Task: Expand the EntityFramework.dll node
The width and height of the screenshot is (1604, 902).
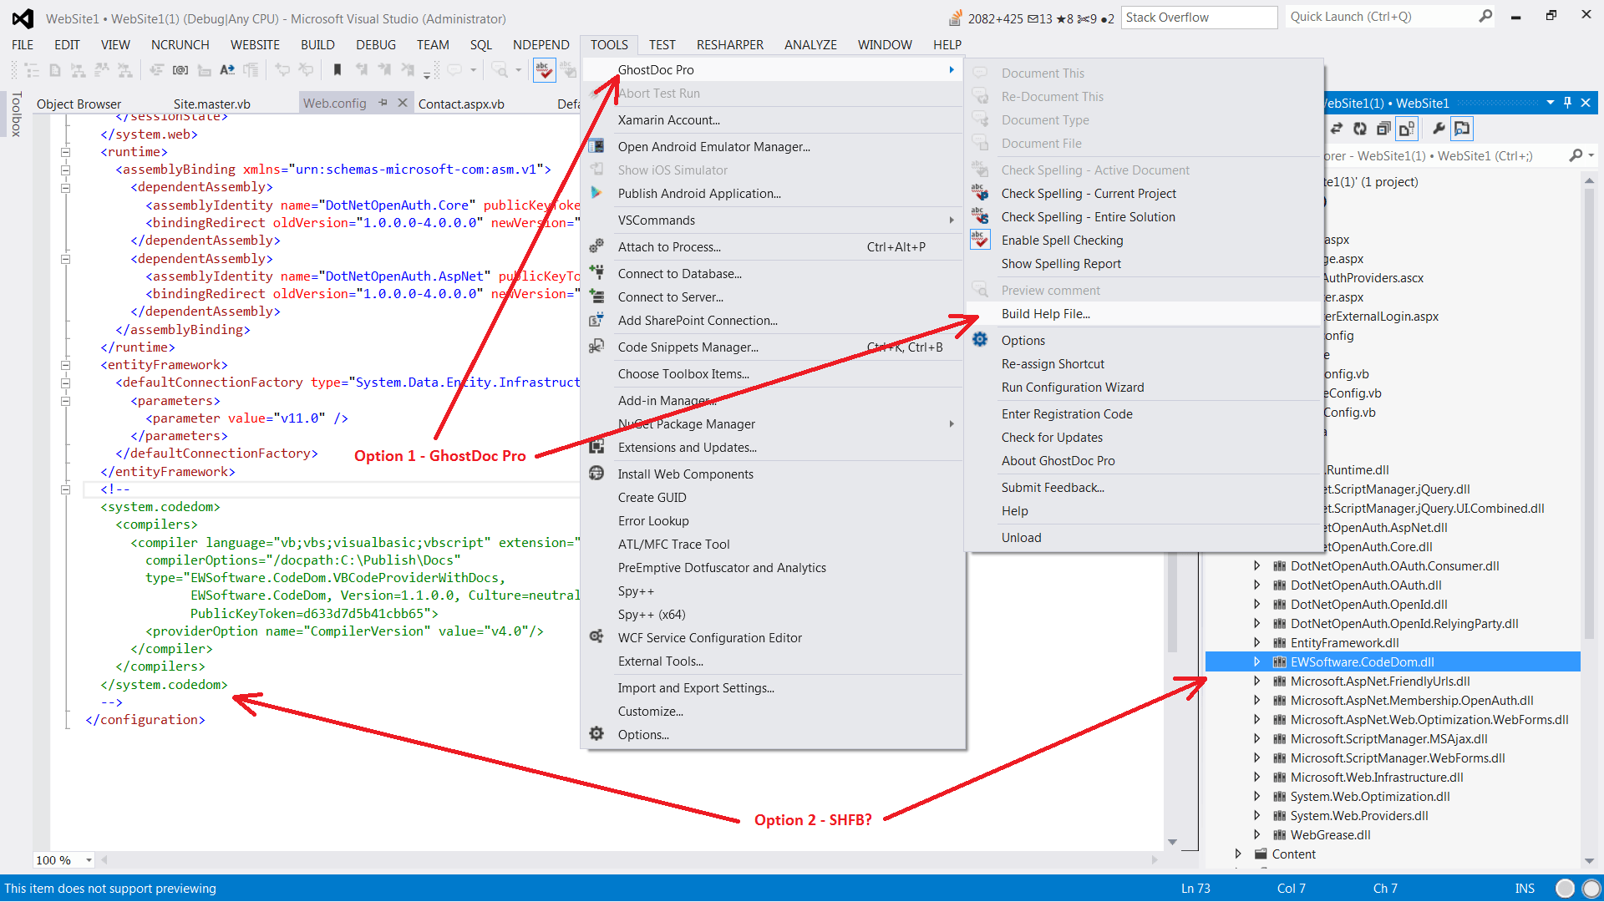Action: [1256, 642]
